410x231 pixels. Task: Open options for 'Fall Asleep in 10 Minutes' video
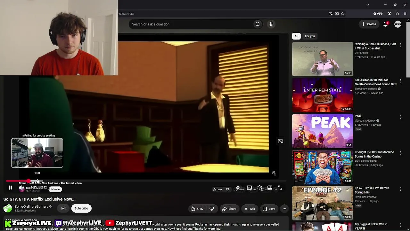401,81
